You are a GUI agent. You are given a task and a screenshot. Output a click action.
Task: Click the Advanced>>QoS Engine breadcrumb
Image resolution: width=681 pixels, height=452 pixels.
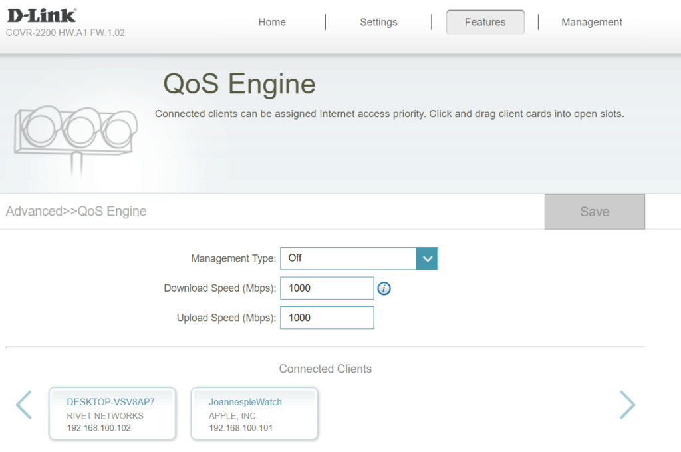pos(76,212)
